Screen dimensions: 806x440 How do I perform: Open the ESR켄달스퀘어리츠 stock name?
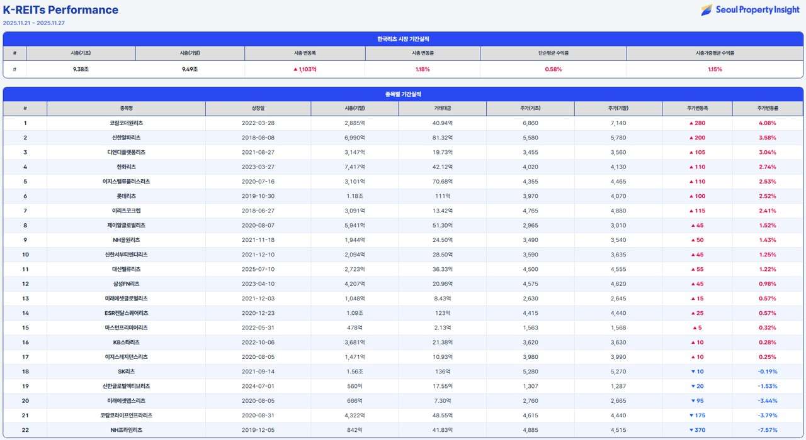coord(126,313)
